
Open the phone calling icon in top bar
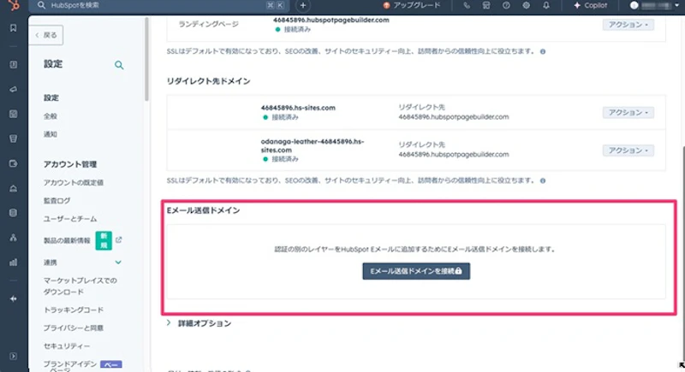(x=467, y=6)
